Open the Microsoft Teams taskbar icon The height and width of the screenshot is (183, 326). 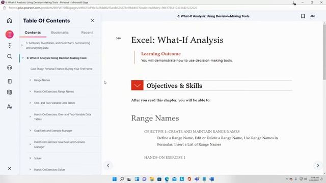[x=197, y=179]
